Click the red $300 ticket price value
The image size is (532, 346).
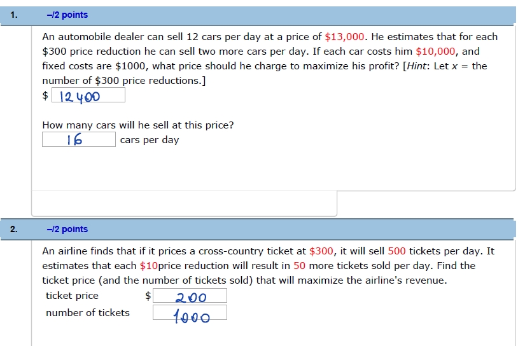tap(321, 251)
